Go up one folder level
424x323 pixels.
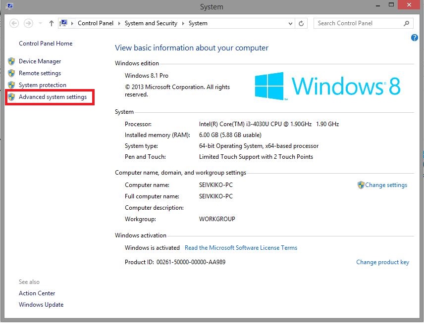pyautogui.click(x=52, y=23)
